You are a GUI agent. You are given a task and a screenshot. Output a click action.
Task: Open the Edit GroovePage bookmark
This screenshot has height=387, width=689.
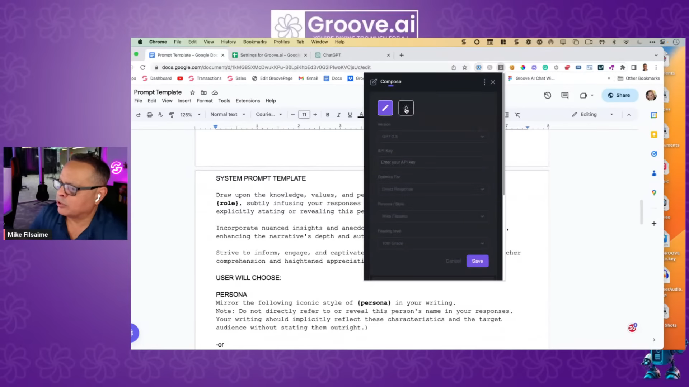pos(272,78)
